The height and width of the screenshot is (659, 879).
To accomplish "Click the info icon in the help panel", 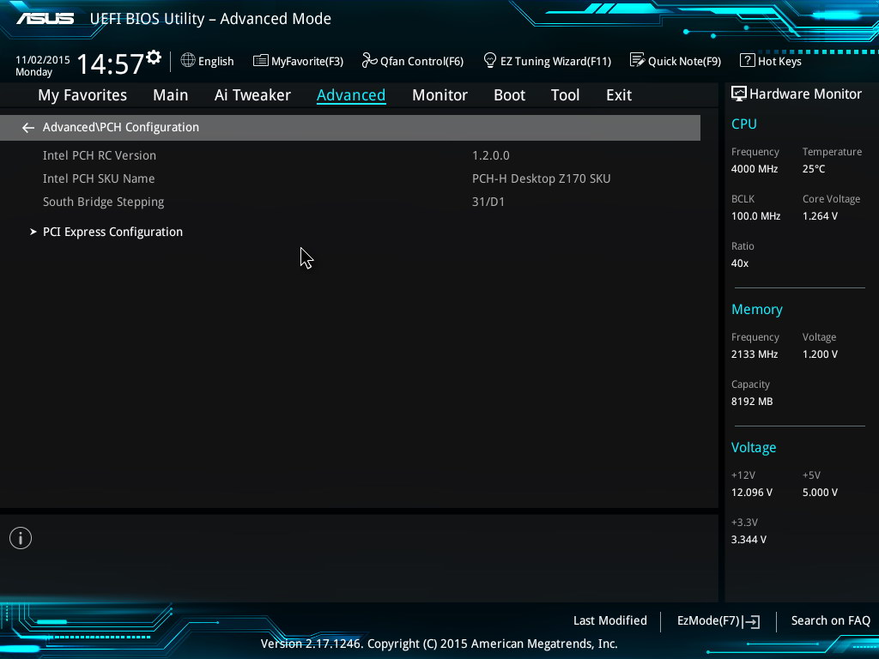I will 21,538.
